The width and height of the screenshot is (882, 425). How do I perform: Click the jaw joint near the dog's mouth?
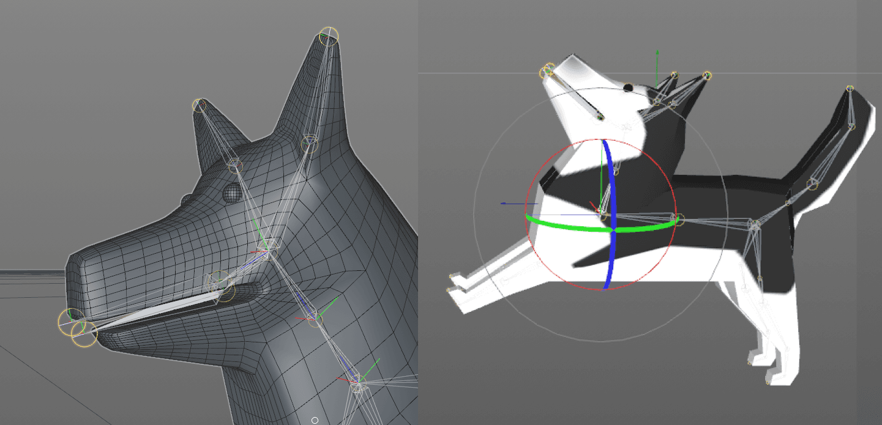pos(219,283)
